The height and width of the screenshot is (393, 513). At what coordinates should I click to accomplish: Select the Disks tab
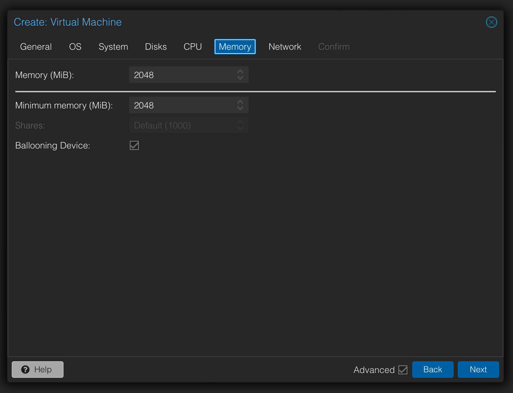[x=156, y=47]
